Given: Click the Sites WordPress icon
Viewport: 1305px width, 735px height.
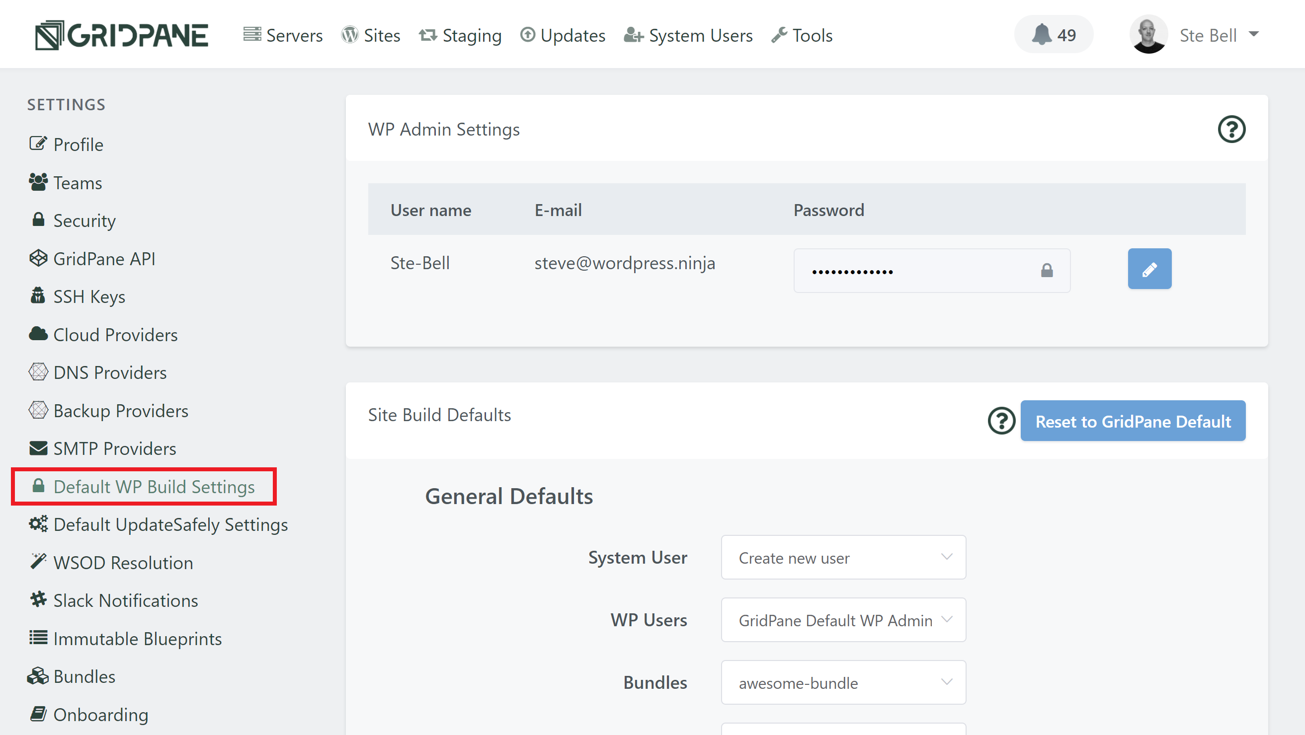Looking at the screenshot, I should pyautogui.click(x=349, y=34).
